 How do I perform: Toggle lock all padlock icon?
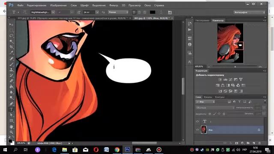[224, 114]
